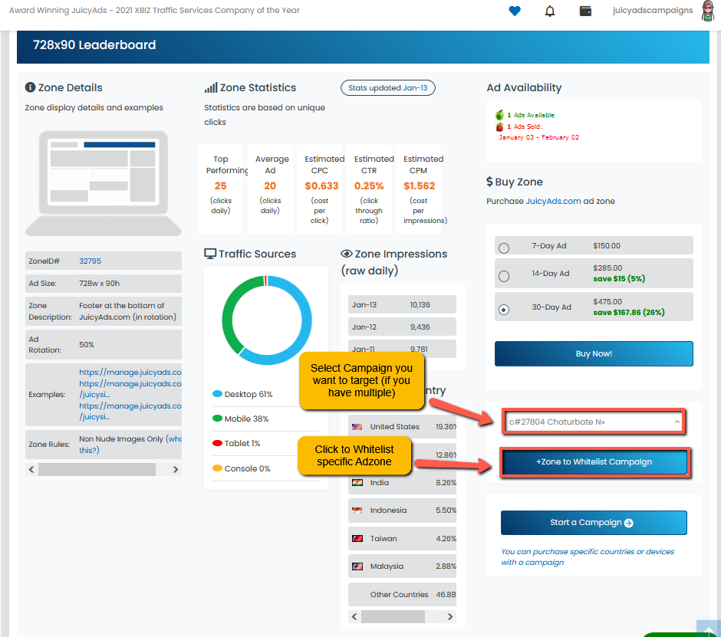Viewport: 721px width, 637px height.
Task: Click the Jan-13 impressions row
Action: tap(402, 305)
